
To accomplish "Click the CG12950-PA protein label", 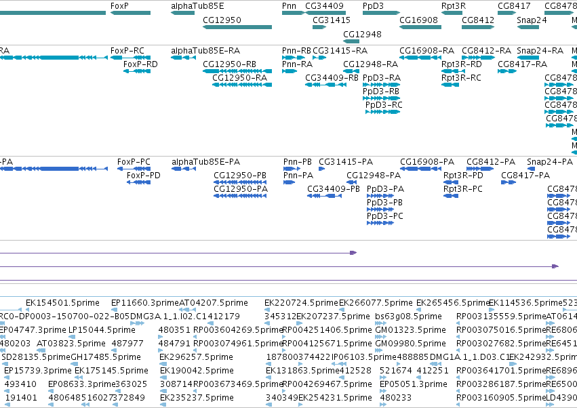I will point(241,189).
